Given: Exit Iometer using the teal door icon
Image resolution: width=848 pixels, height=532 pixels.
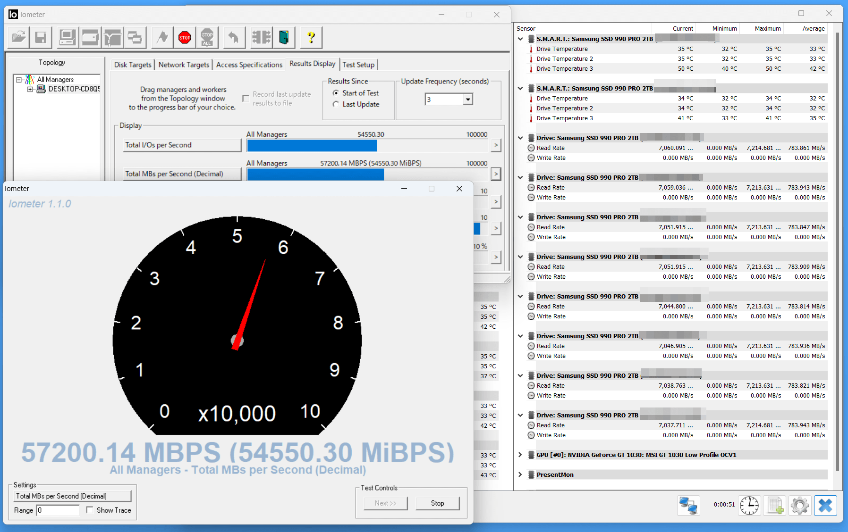Looking at the screenshot, I should pos(284,37).
